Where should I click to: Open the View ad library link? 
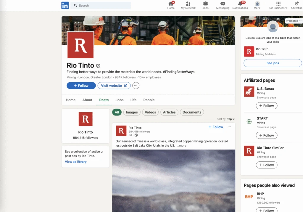tap(76, 162)
